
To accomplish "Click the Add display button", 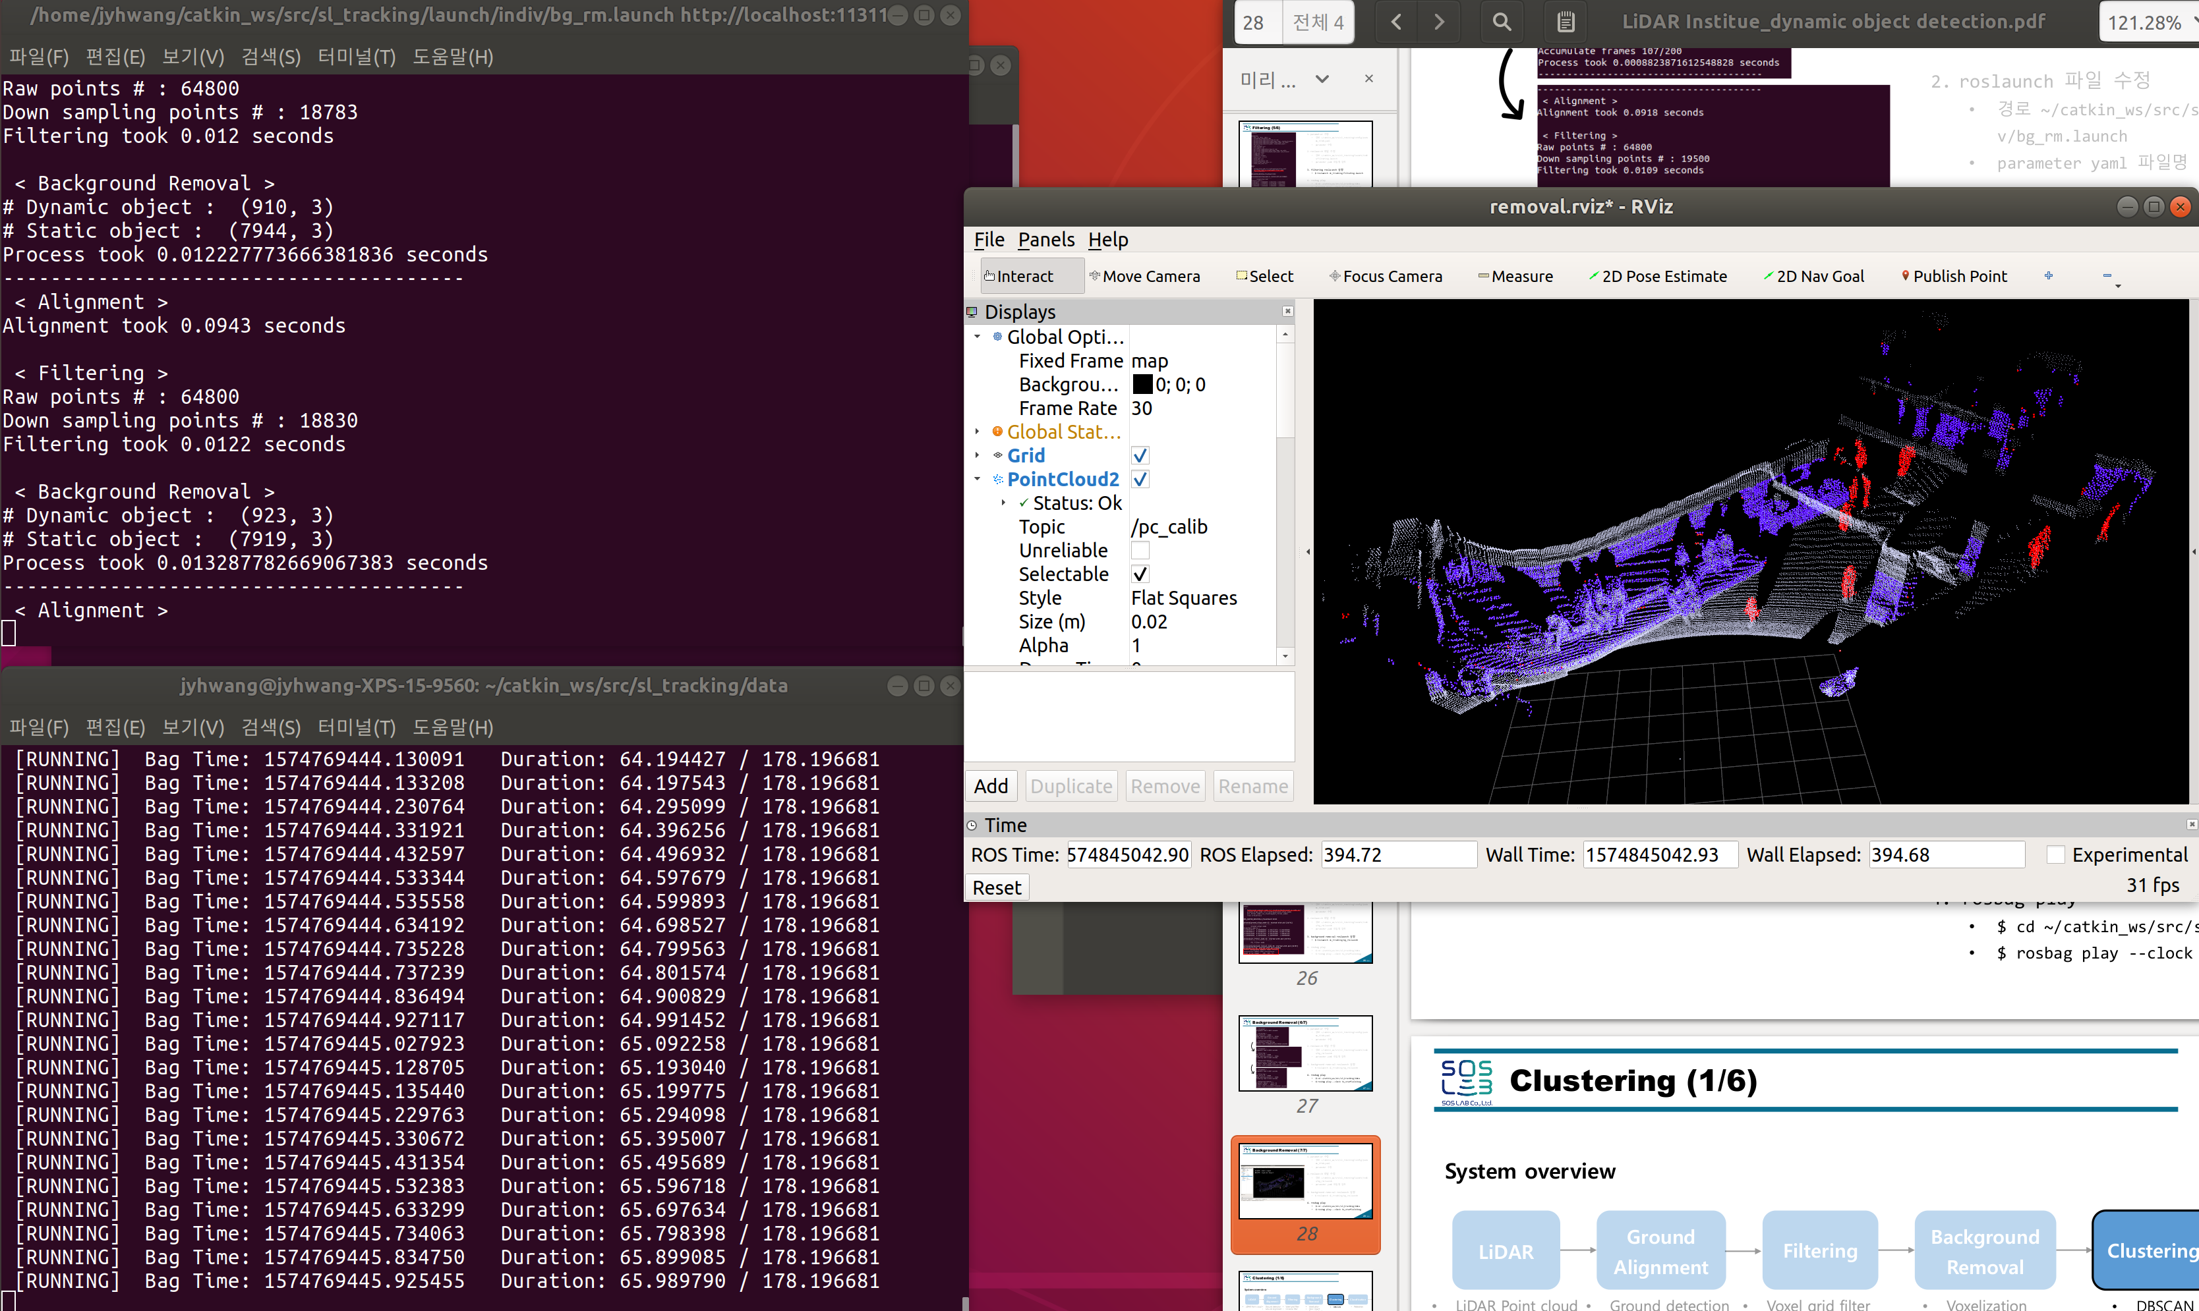I will tap(991, 786).
